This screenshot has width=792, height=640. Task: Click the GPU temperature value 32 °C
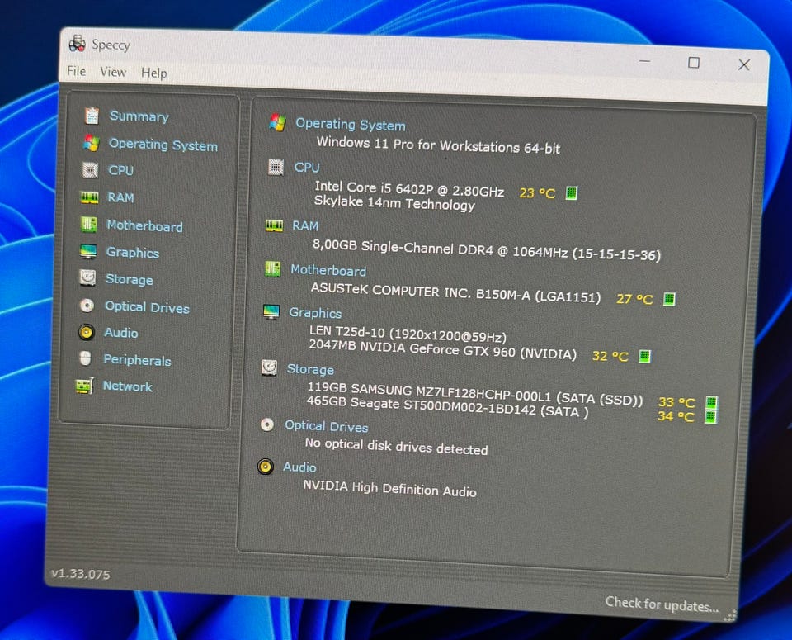pyautogui.click(x=610, y=357)
